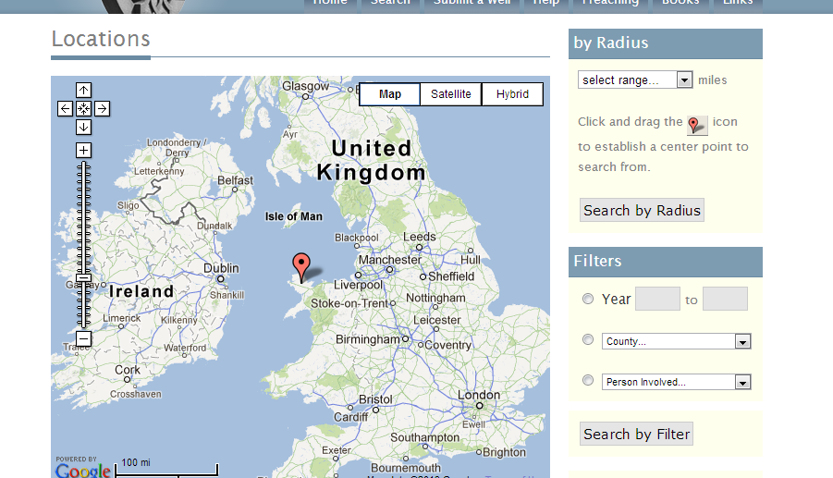The height and width of the screenshot is (478, 833).
Task: Click London on the map
Action: tap(479, 395)
